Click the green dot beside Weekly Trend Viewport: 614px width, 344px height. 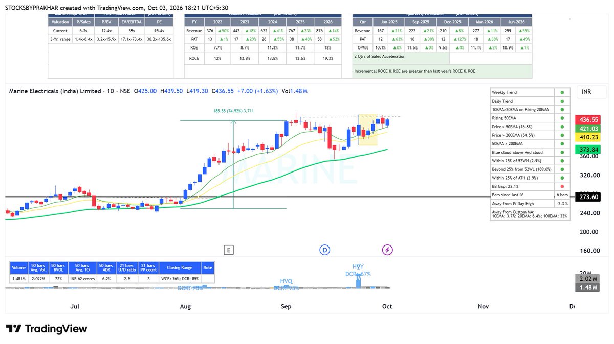(563, 92)
